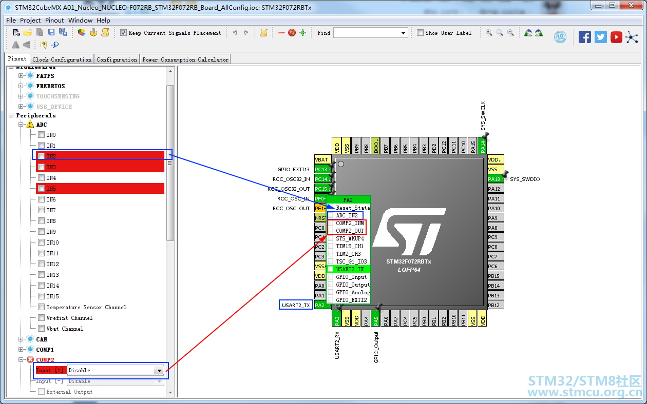Click the Save Project As toolbar icon

[63, 32]
